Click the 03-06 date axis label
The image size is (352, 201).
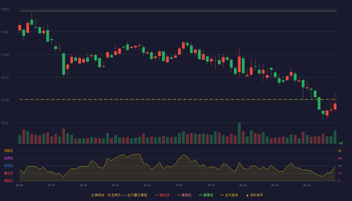[20, 185]
